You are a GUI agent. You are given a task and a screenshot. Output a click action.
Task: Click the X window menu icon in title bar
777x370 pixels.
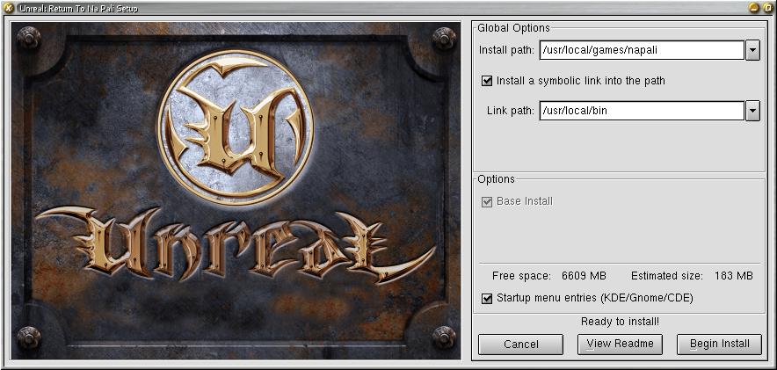[x=9, y=8]
